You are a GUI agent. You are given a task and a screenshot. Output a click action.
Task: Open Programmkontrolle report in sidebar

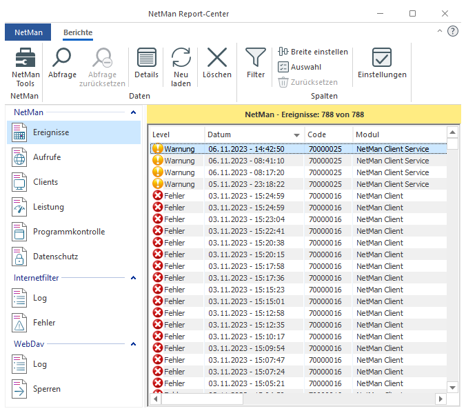pyautogui.click(x=68, y=232)
